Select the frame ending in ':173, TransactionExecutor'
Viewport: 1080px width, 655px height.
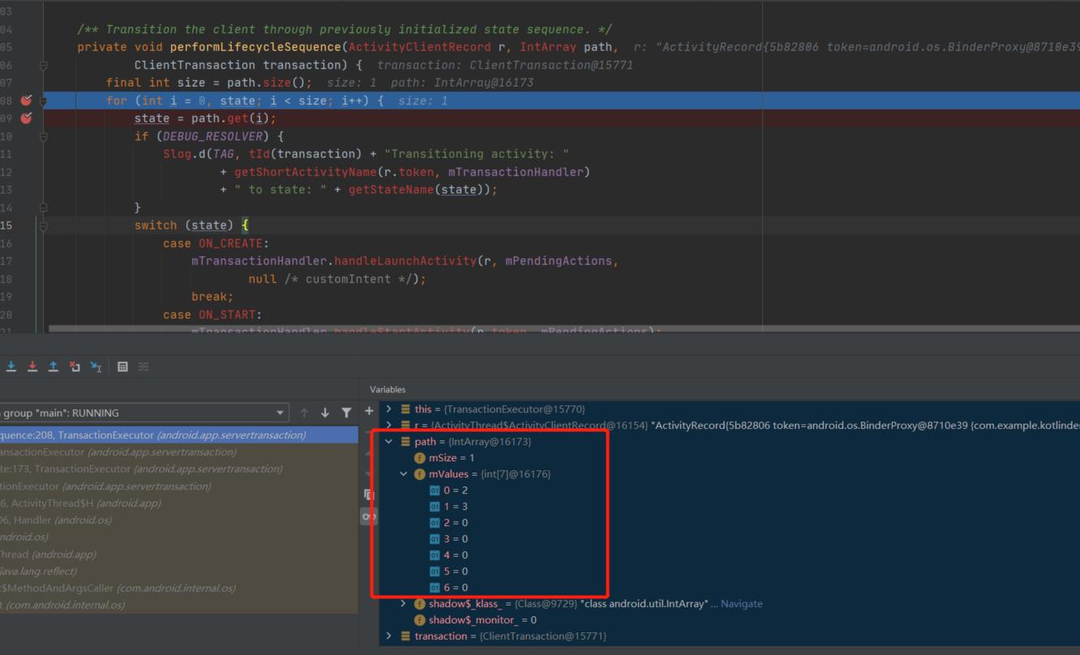(x=178, y=469)
